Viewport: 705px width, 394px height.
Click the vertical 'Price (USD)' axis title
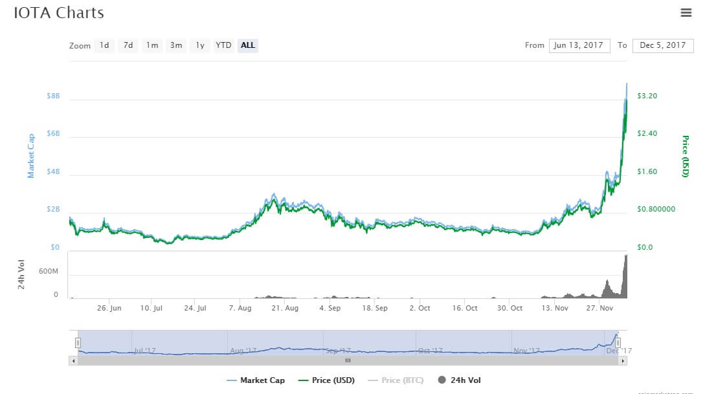(685, 156)
